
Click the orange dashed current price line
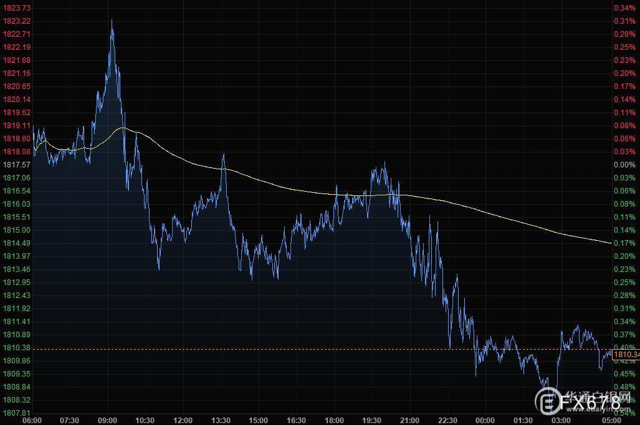[312, 349]
